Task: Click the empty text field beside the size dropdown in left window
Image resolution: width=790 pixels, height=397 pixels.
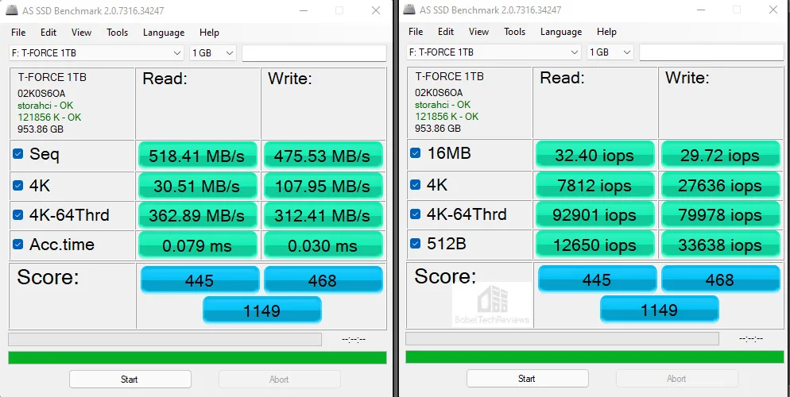Action: pos(315,53)
